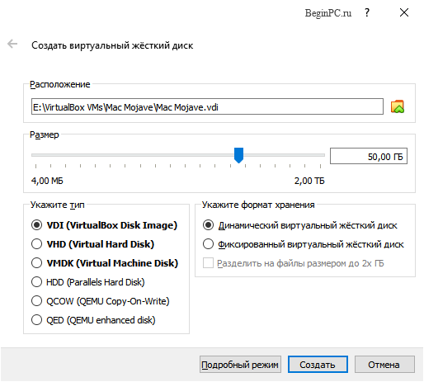Click the 4,00 МБ minimum size label
Viewport: 424px width, 382px height.
tap(47, 181)
